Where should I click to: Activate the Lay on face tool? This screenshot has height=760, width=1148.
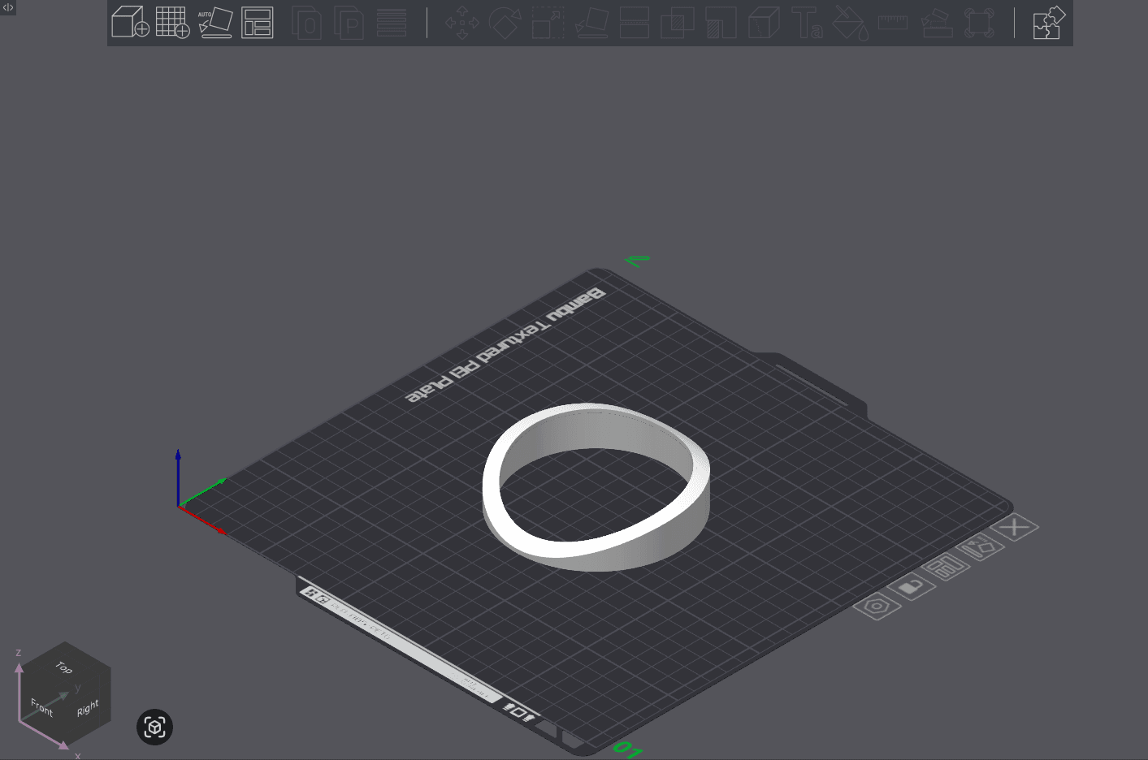pos(591,23)
